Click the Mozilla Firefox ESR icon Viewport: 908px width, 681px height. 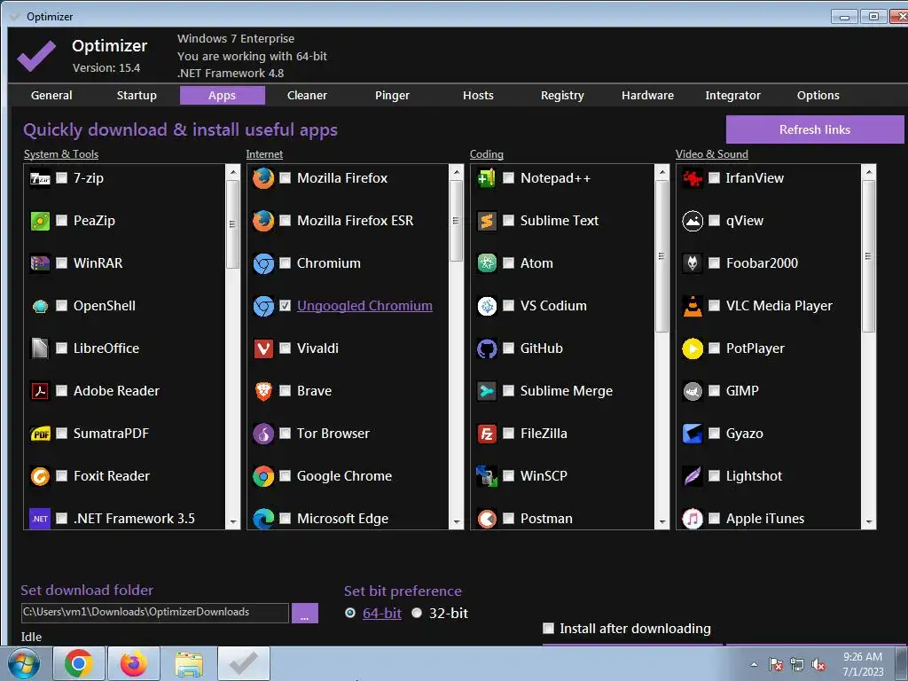click(x=263, y=221)
